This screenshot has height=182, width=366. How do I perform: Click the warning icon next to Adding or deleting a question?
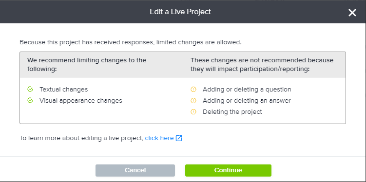(193, 89)
